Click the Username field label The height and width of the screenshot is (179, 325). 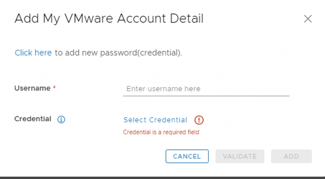tap(32, 88)
